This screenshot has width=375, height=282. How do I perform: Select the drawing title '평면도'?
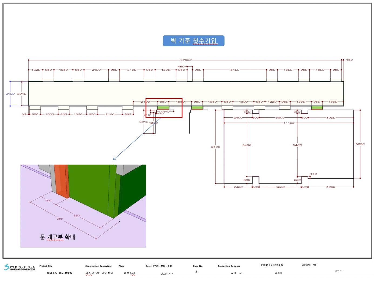(338, 271)
